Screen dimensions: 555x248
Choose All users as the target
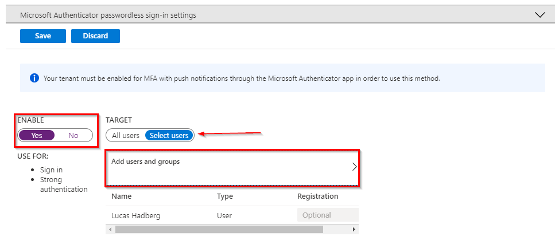point(126,135)
